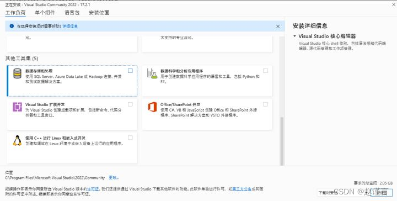
Task: Click the 使用 C++ 进行 Linux 和嵌入式开发 title
Action: click(55, 138)
